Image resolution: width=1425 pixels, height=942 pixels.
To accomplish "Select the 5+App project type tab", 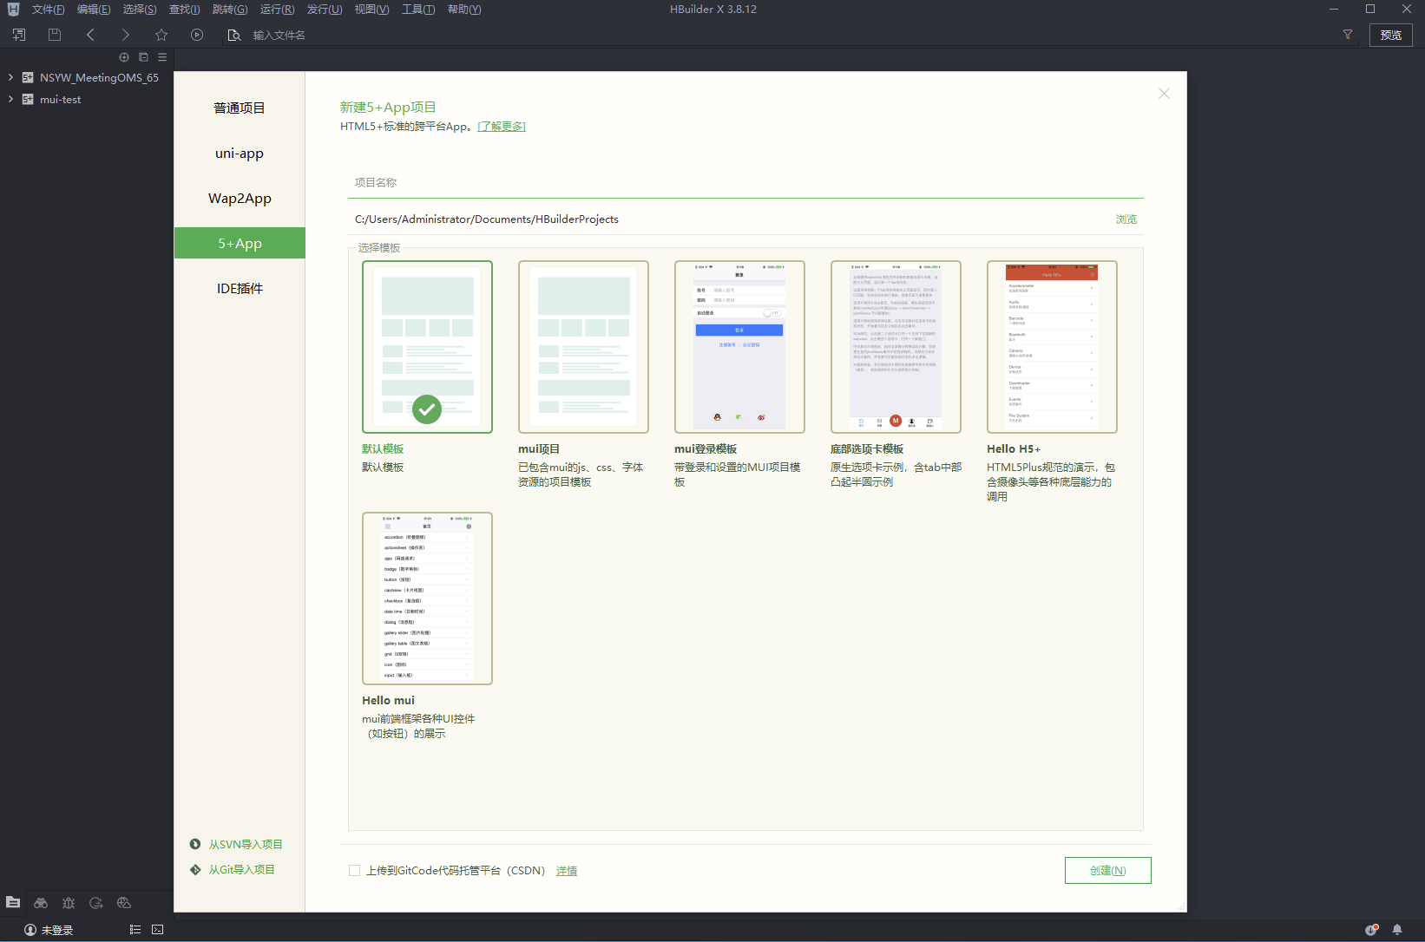I will point(240,243).
